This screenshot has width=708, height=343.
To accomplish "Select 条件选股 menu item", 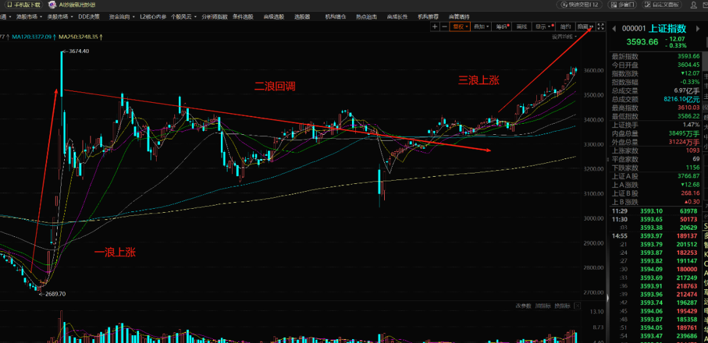I will click(x=243, y=16).
